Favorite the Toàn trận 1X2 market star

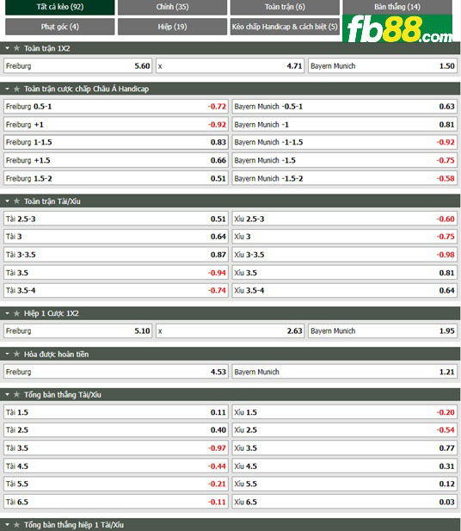click(x=16, y=48)
